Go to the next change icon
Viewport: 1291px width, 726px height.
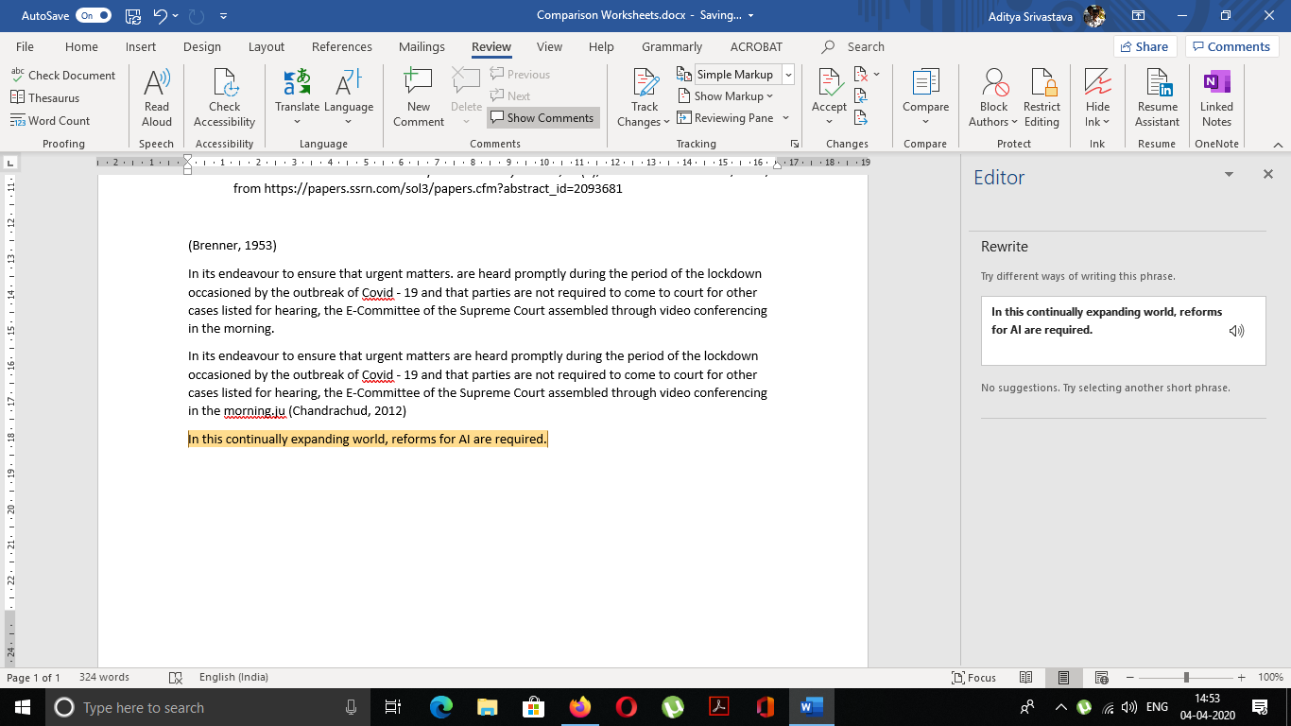pos(861,118)
